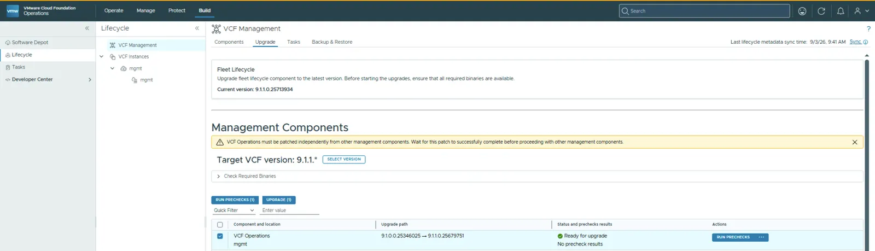The width and height of the screenshot is (875, 251).
Task: Expand the Developer Center submenu
Action: point(90,80)
